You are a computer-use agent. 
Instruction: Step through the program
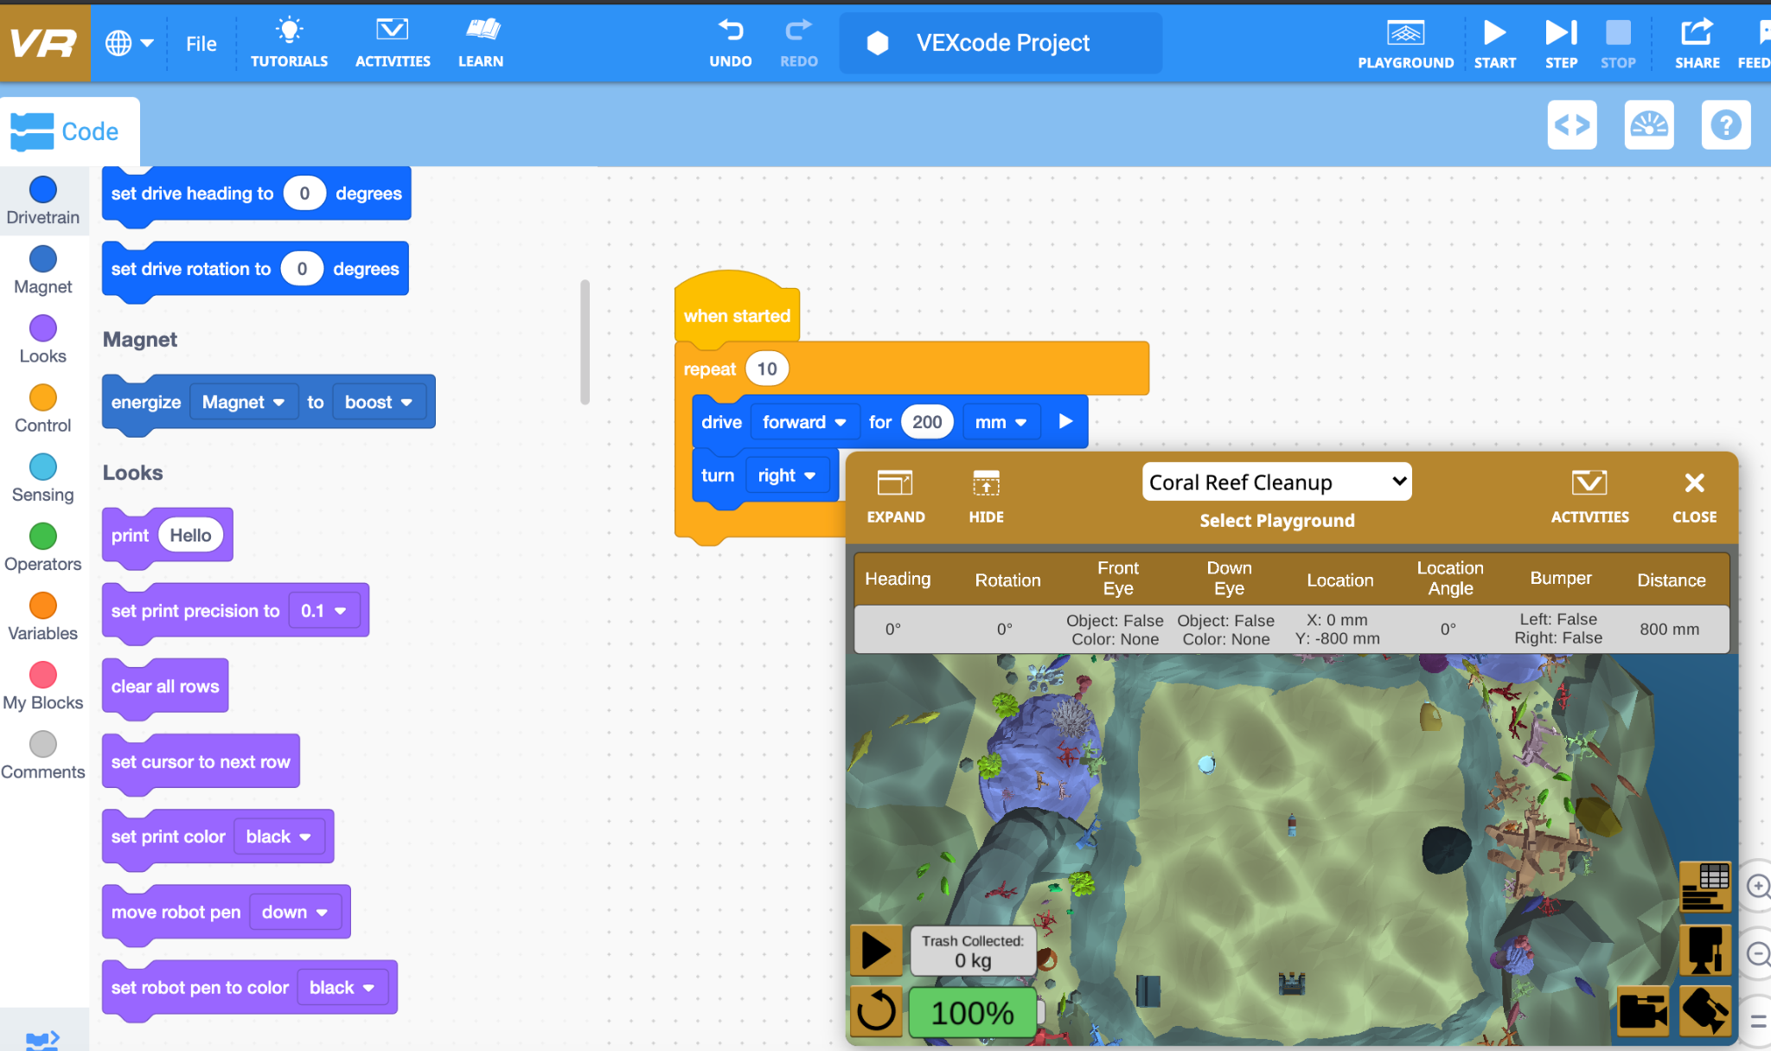1560,42
